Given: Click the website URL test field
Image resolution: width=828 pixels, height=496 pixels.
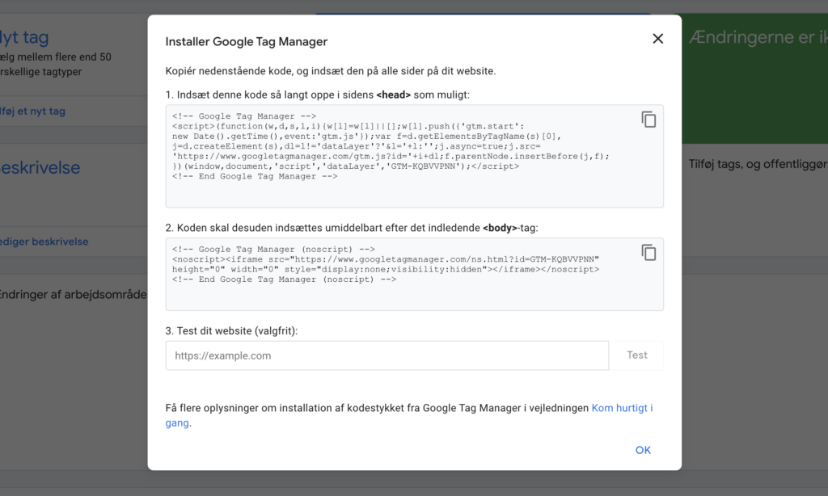Looking at the screenshot, I should 387,355.
